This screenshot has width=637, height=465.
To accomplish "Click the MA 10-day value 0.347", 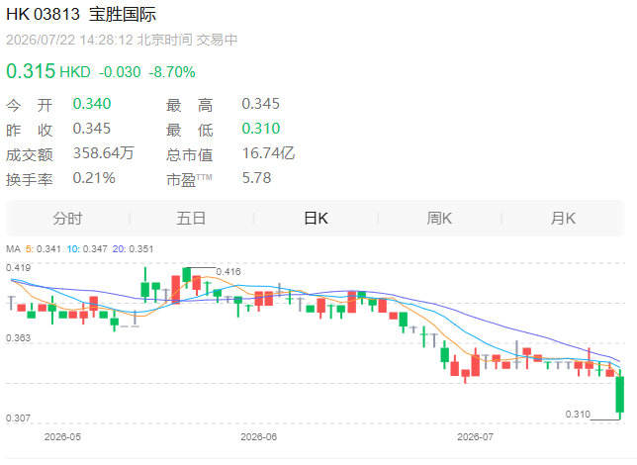I will coord(95,248).
